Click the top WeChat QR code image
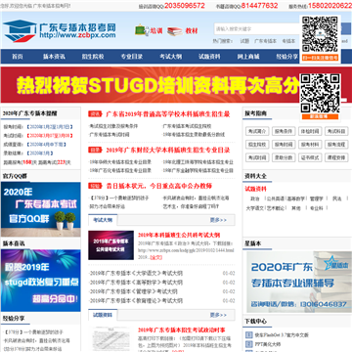Image resolution: width=352 pixels, height=352 pixels. click(320, 34)
